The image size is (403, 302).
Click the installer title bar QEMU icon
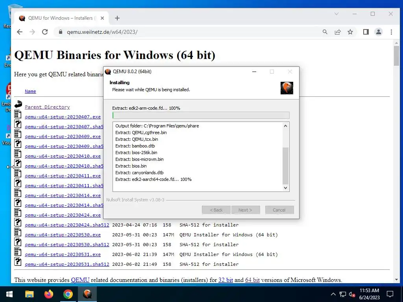(108, 72)
